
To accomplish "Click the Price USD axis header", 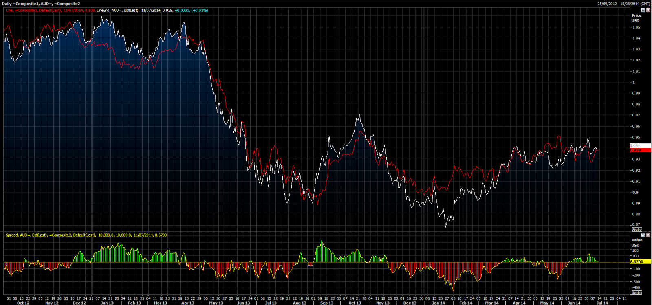I will point(636,18).
